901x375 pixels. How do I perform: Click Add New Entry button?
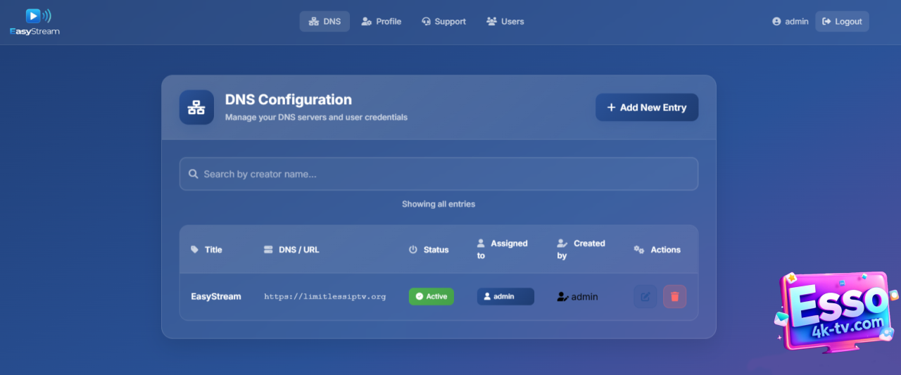click(647, 108)
